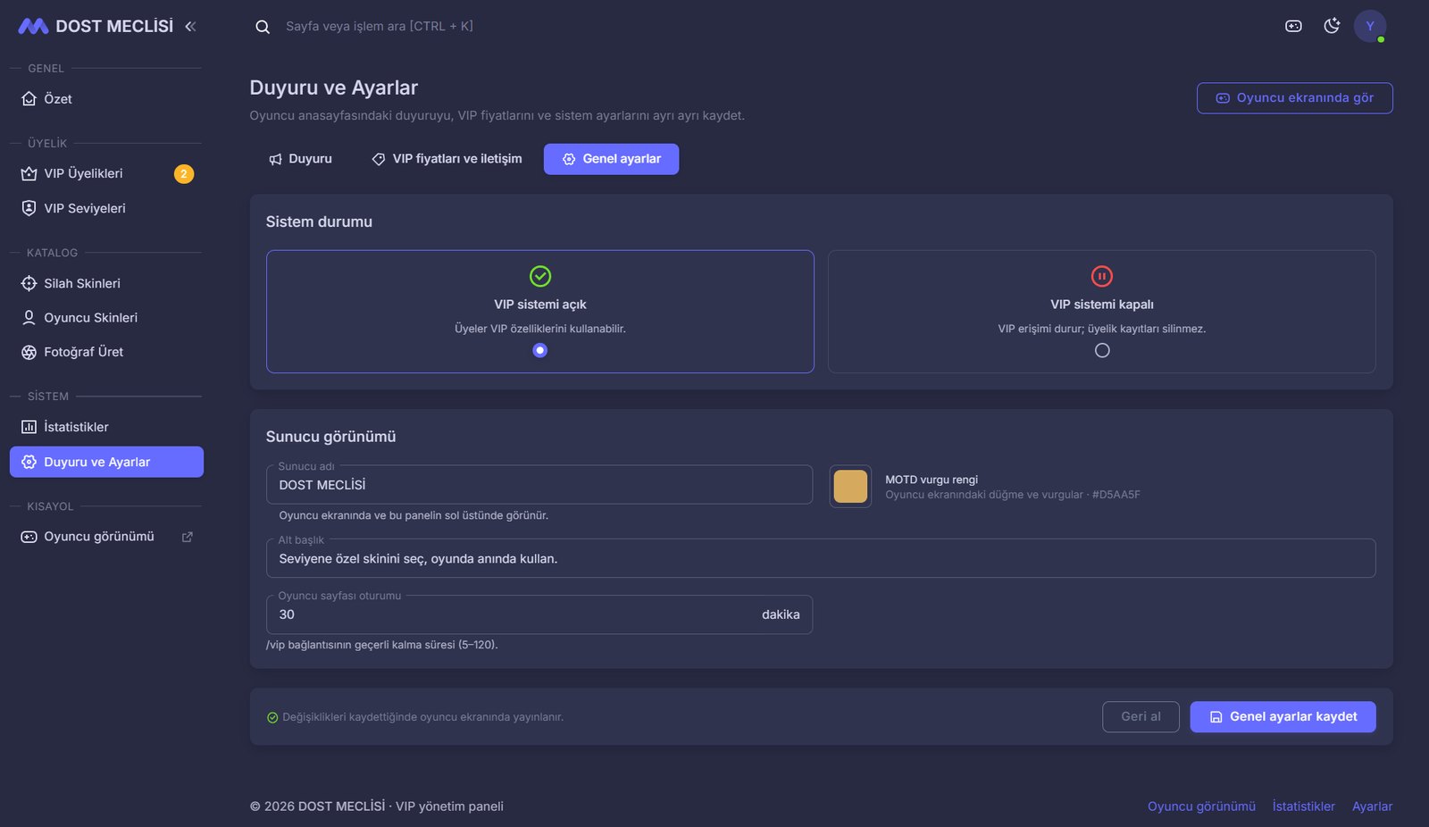Open the MOTD vurgu rengi color swatch

pos(850,487)
